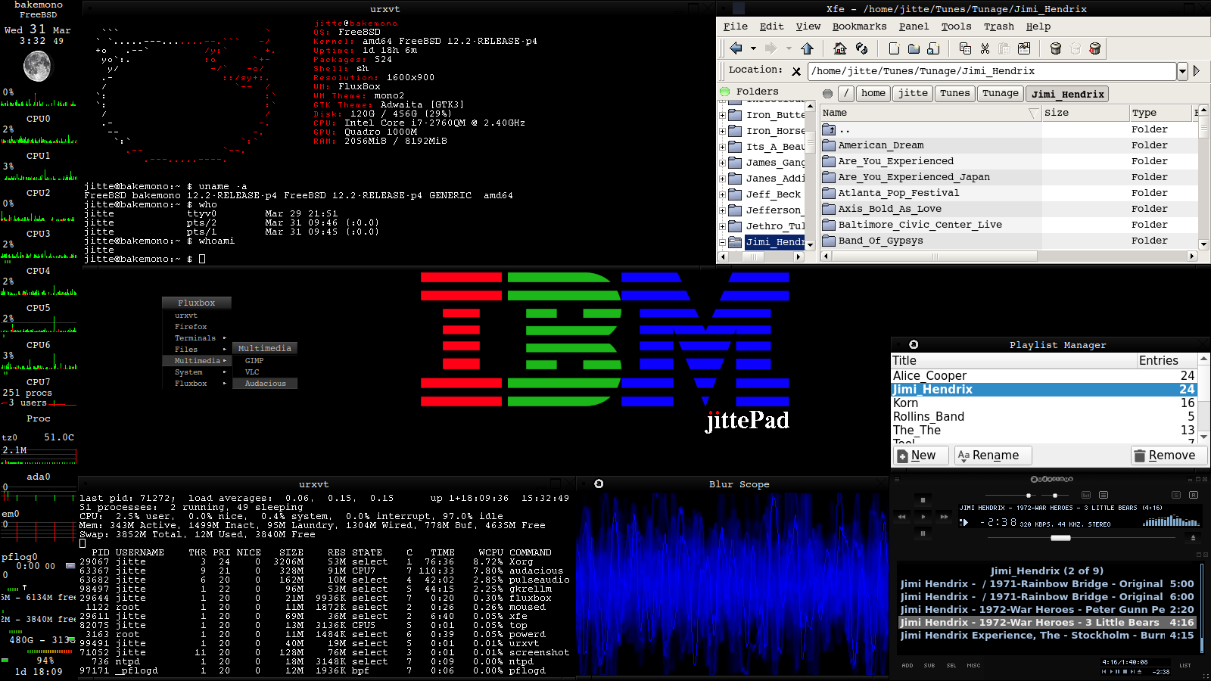Cut selected files with scissors icon
The image size is (1211, 681).
click(985, 48)
